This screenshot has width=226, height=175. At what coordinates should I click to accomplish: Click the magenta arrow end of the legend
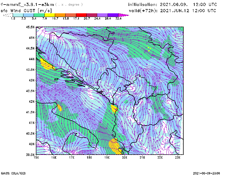coord(123,15)
